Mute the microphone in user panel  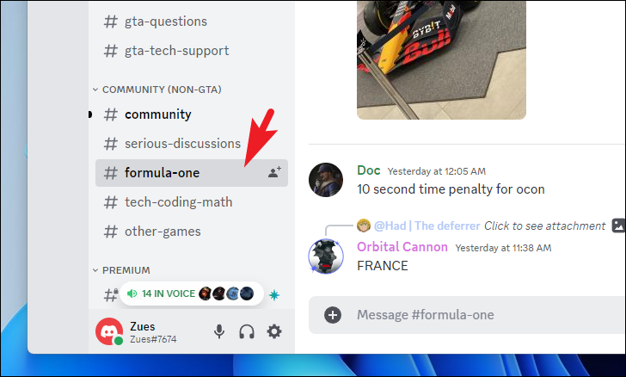219,331
